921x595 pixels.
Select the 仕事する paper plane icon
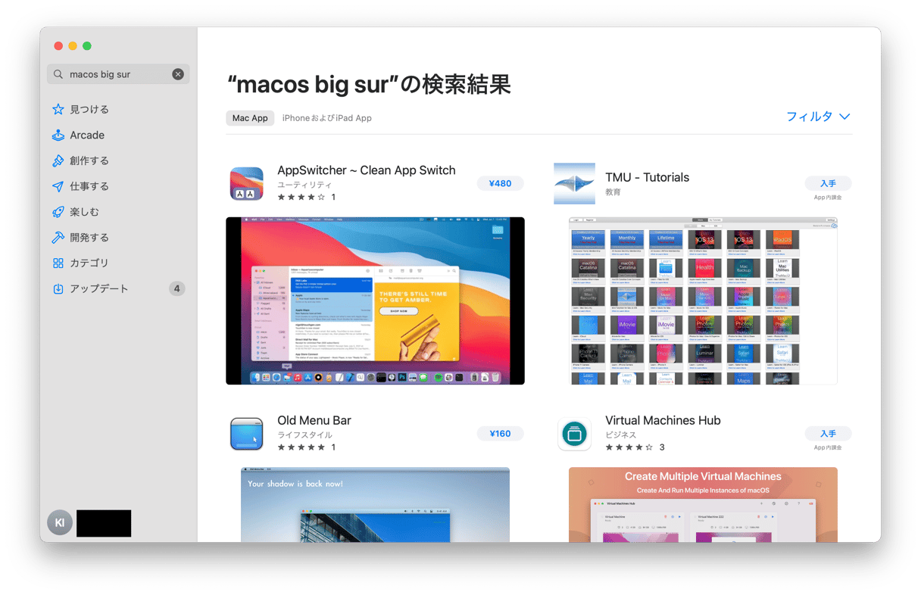[58, 187]
